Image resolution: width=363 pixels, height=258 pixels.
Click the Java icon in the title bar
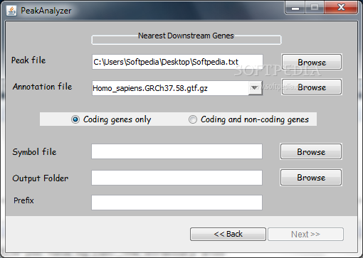tap(11, 11)
